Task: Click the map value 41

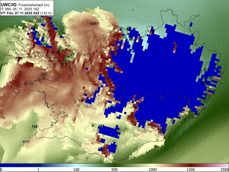Action: [x=131, y=39]
